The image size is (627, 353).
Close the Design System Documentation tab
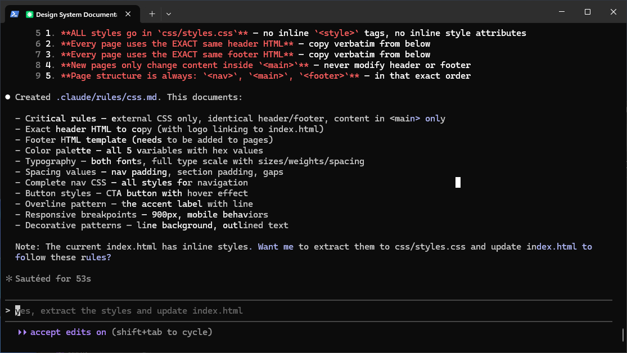pos(128,14)
